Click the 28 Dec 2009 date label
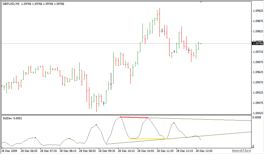The width and height of the screenshot is (264, 154). pos(9,150)
